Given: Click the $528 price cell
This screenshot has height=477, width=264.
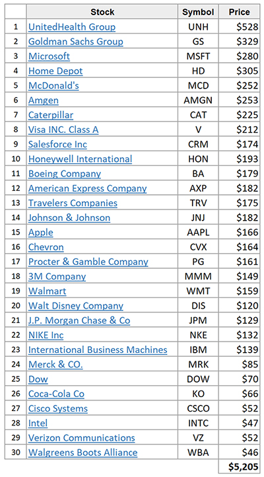Looking at the screenshot, I should [x=240, y=27].
